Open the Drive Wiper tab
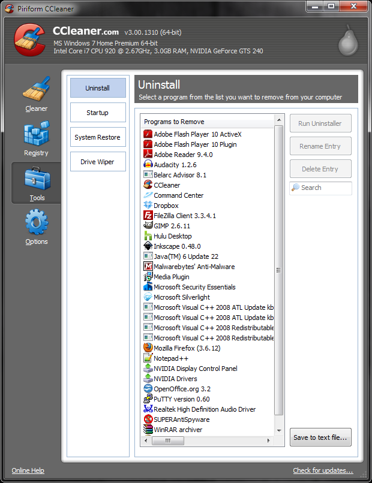This screenshot has height=483, width=372. click(x=98, y=162)
